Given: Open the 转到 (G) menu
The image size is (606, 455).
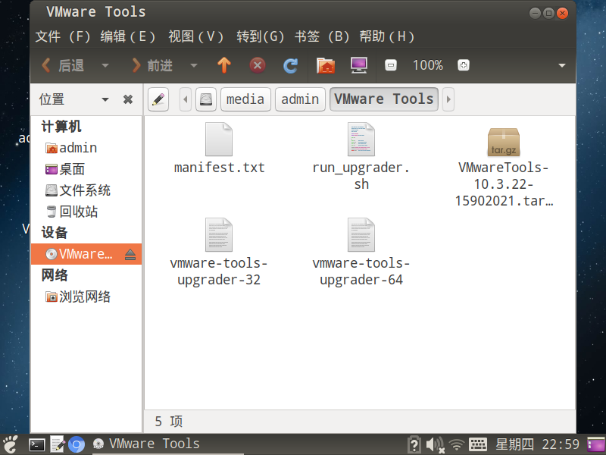Looking at the screenshot, I should 261,36.
